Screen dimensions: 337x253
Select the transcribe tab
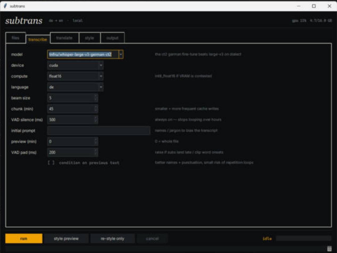coord(38,39)
